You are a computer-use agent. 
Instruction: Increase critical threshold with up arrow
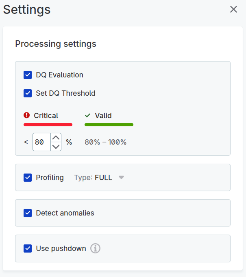[x=56, y=138]
